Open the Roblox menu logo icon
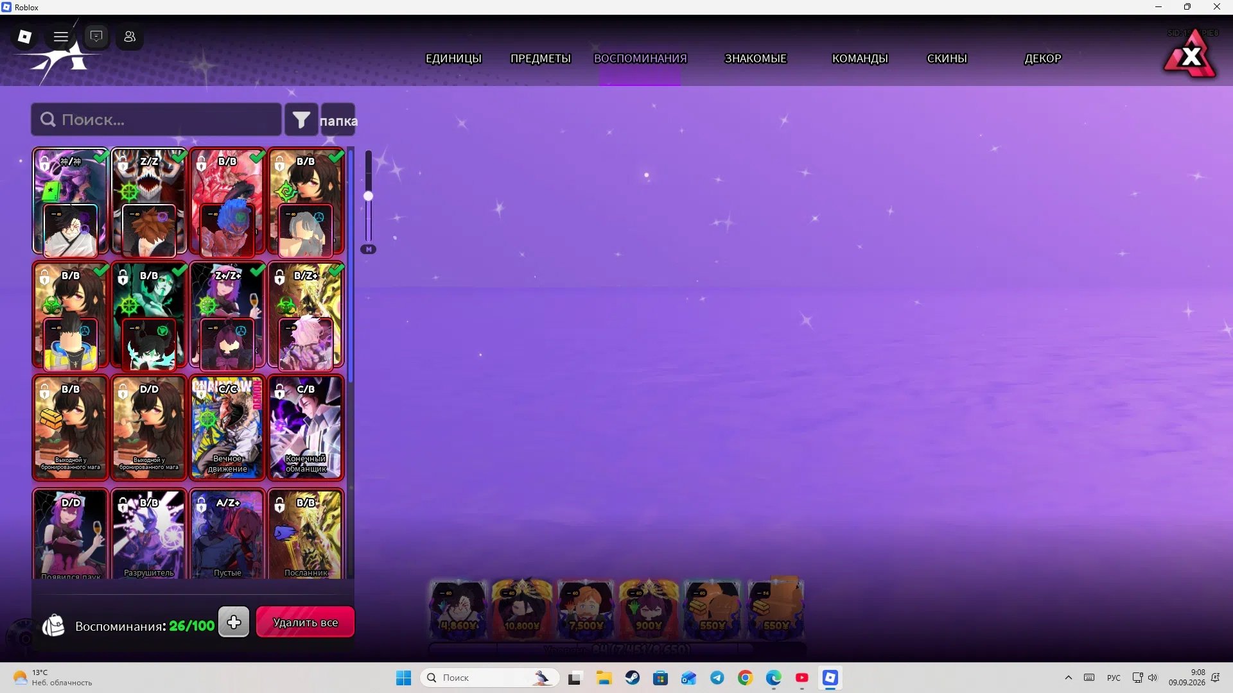 pyautogui.click(x=24, y=37)
